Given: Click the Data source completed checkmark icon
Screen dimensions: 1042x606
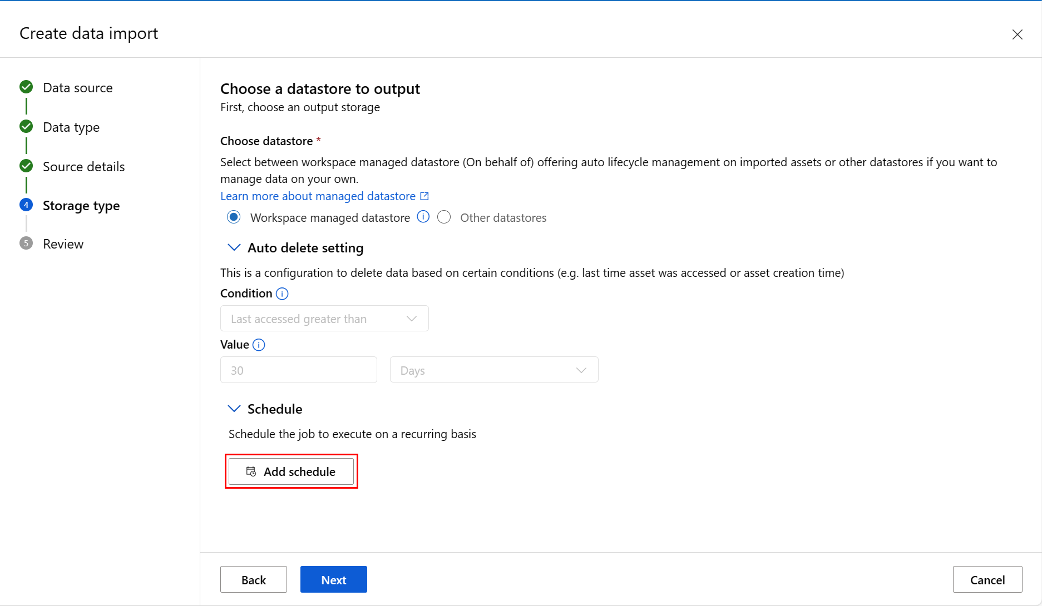Looking at the screenshot, I should [26, 87].
